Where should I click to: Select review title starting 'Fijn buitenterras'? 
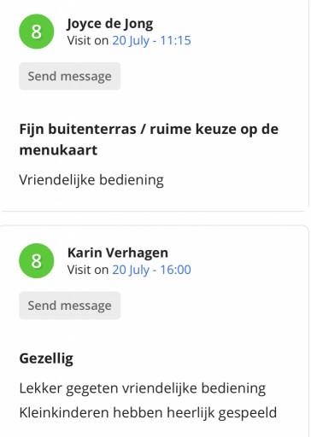click(x=149, y=139)
